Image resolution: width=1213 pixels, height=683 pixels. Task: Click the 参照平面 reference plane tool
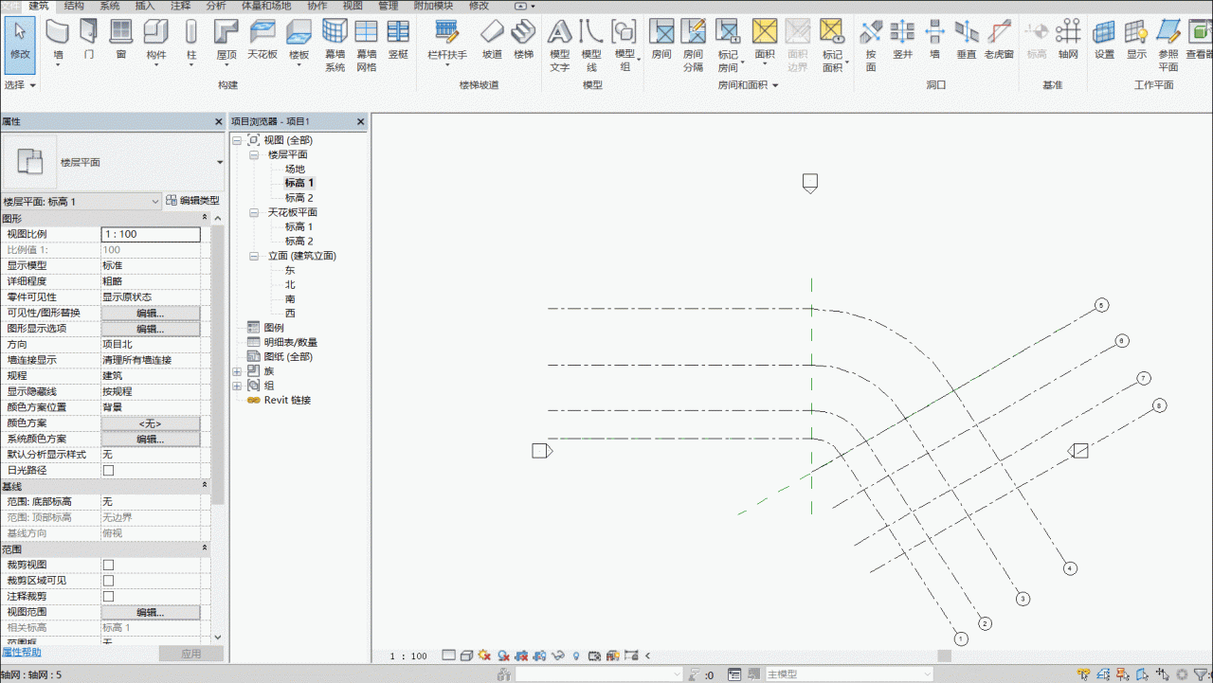(1168, 45)
